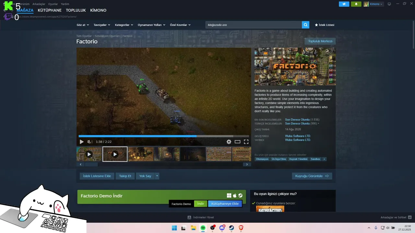The image size is (415, 233).
Task: Expand the Yok Say arrow dropdown
Action: pyautogui.click(x=157, y=176)
